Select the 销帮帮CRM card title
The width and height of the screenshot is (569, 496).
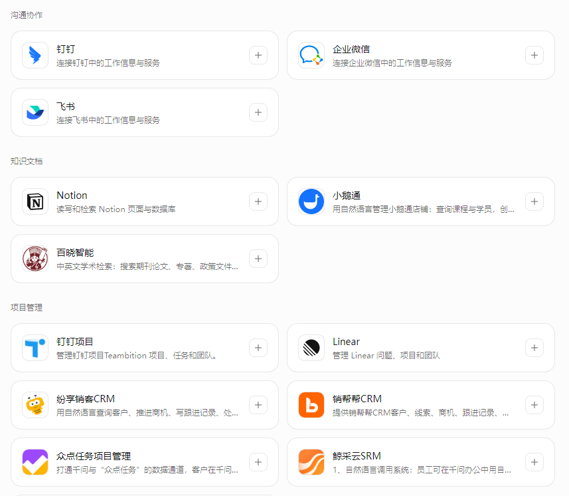(357, 399)
